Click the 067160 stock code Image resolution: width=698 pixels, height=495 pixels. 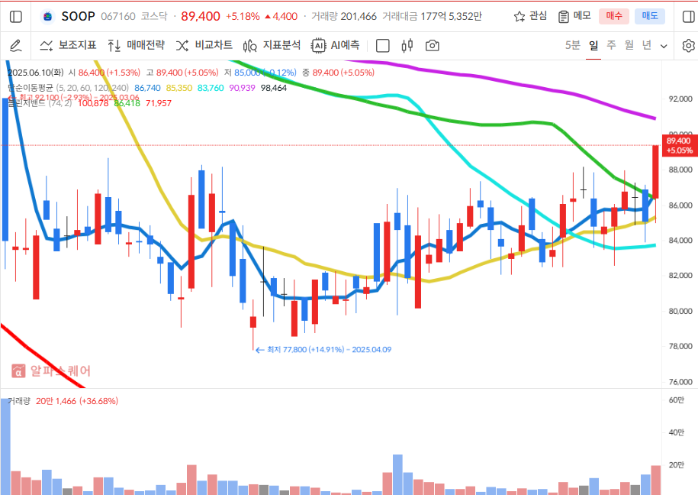point(118,17)
